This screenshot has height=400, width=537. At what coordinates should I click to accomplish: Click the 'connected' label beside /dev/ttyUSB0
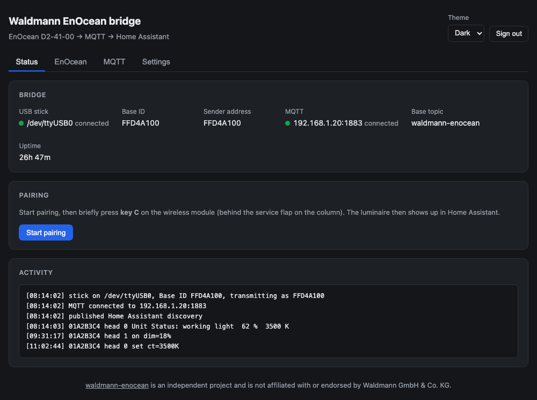[92, 123]
